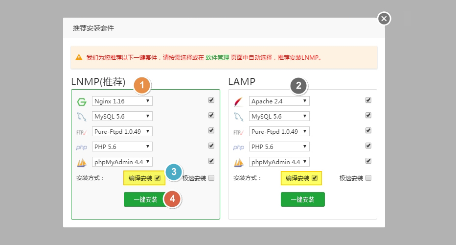Viewport: 456px width, 245px height.
Task: Click 一键安装 button in LAMP panel
Action: coord(303,199)
